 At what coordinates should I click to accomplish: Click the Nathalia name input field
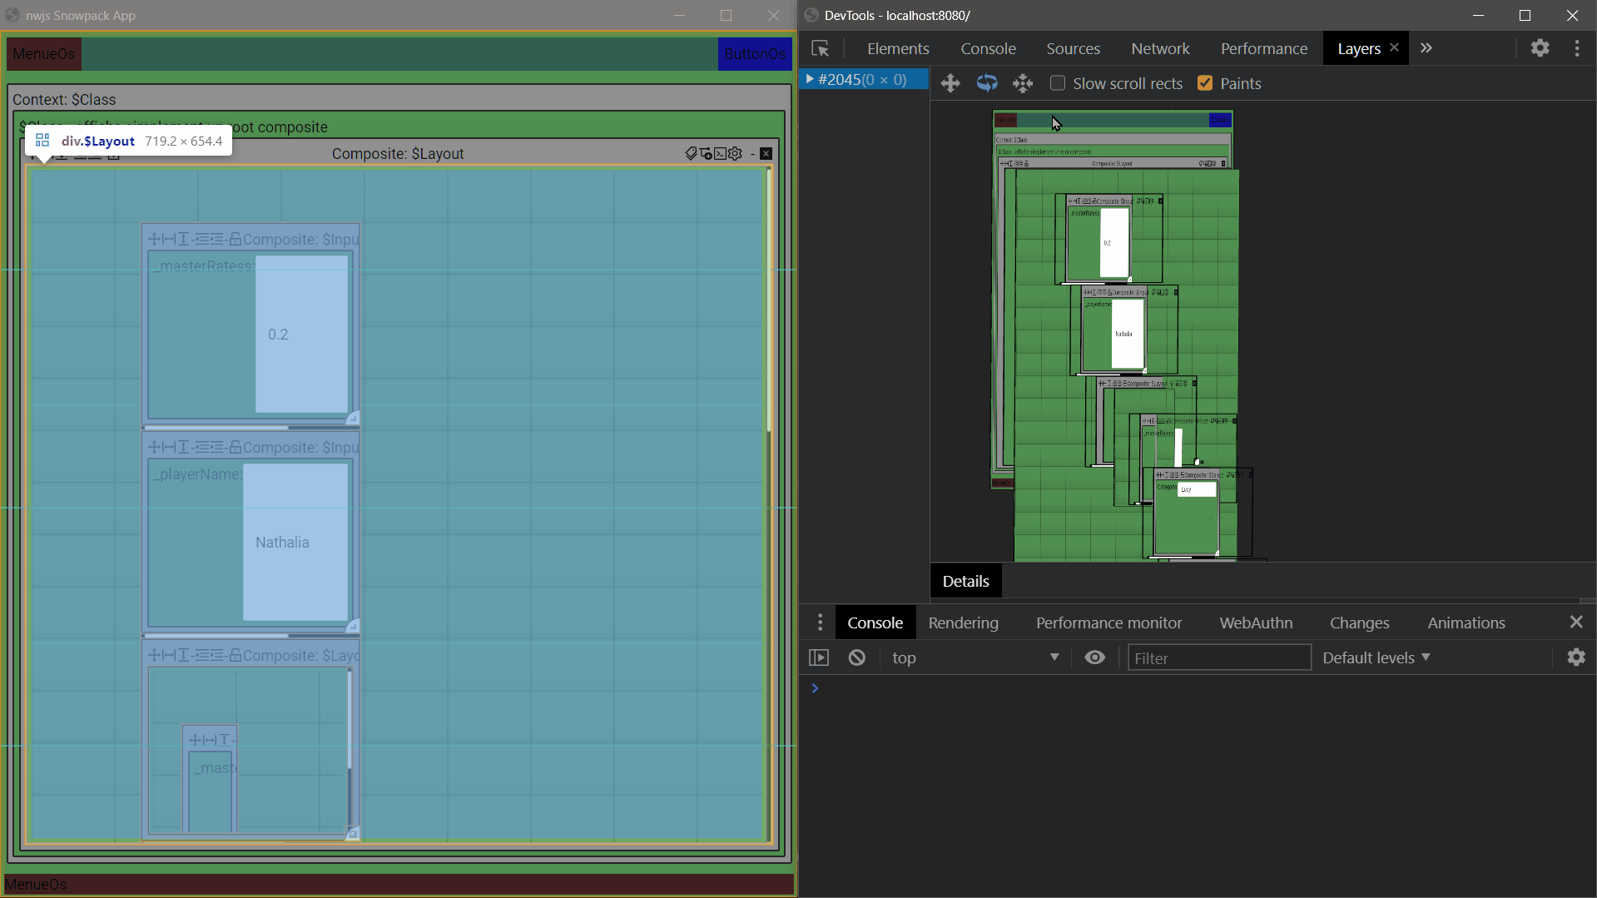(x=295, y=542)
